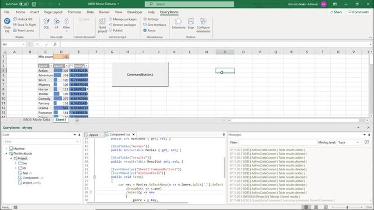This screenshot has height=210, width=374.
Task: Close the QueryStorm panel
Action: (368, 128)
